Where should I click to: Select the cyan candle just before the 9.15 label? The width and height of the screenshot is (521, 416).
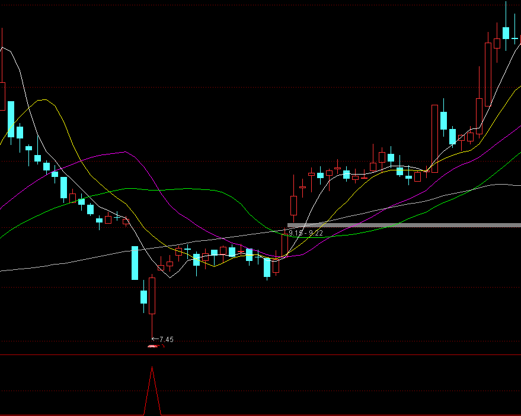click(x=267, y=267)
